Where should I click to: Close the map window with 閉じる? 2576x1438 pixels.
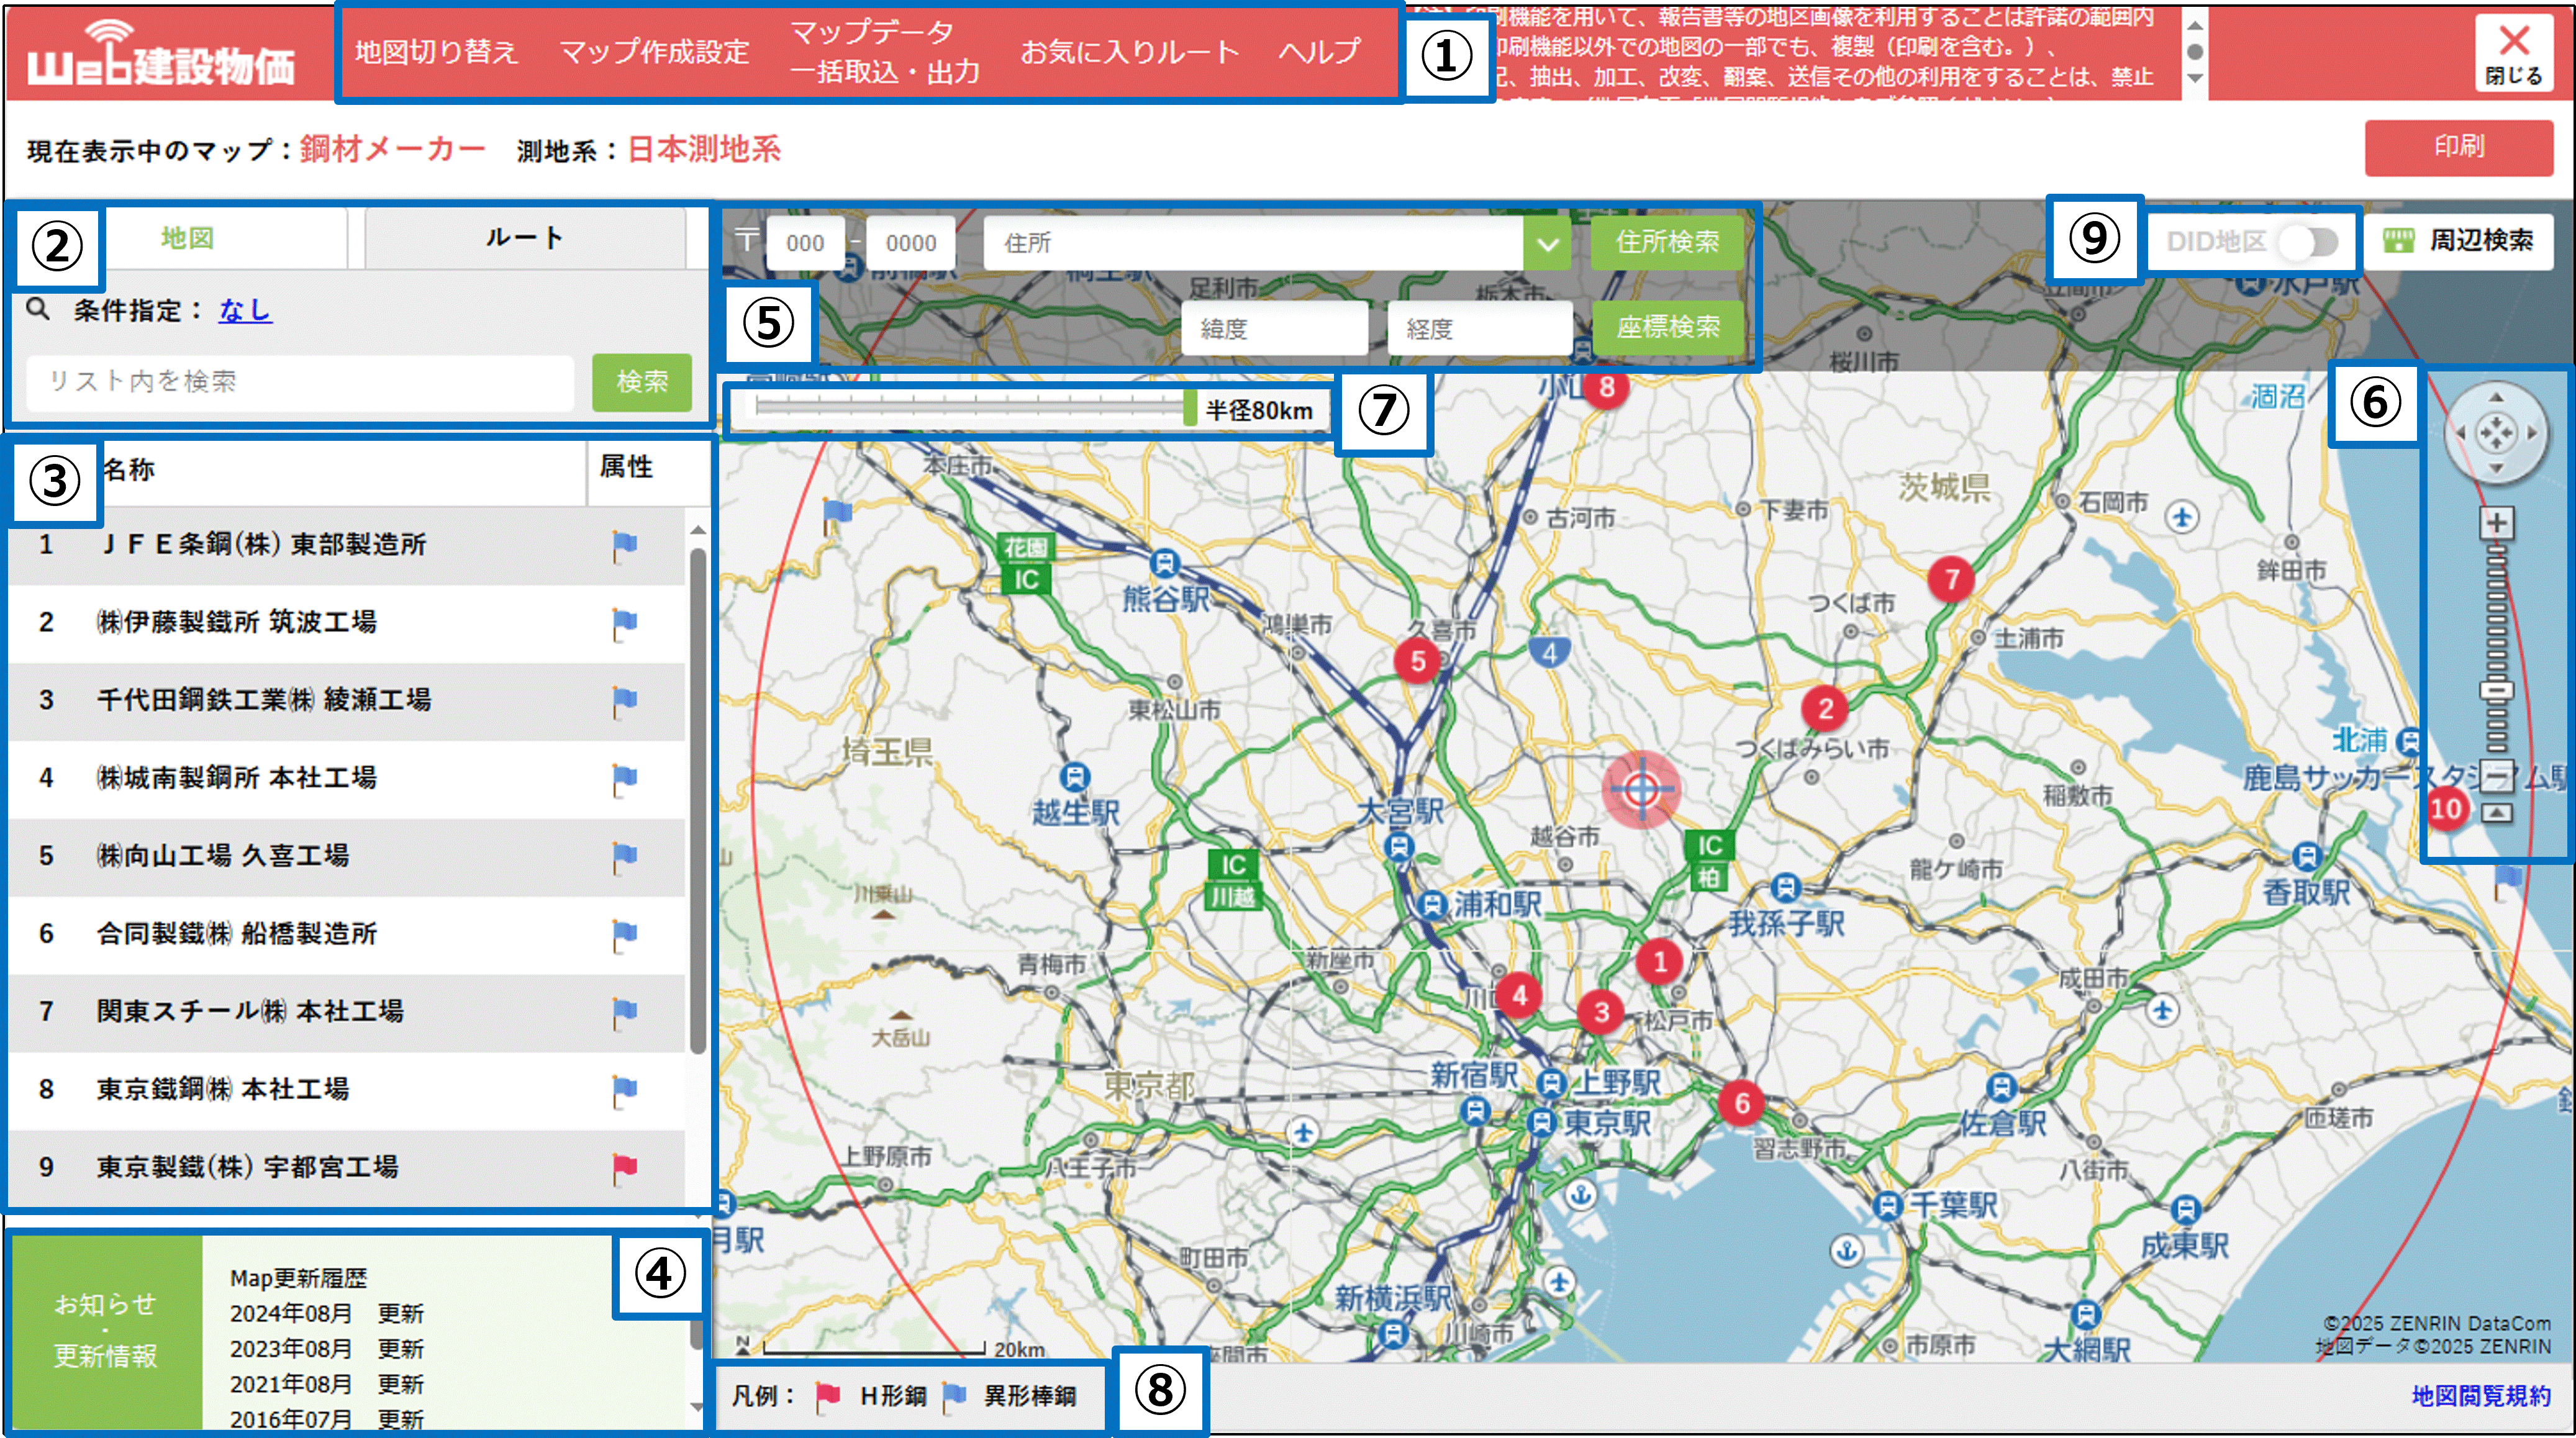[2513, 52]
